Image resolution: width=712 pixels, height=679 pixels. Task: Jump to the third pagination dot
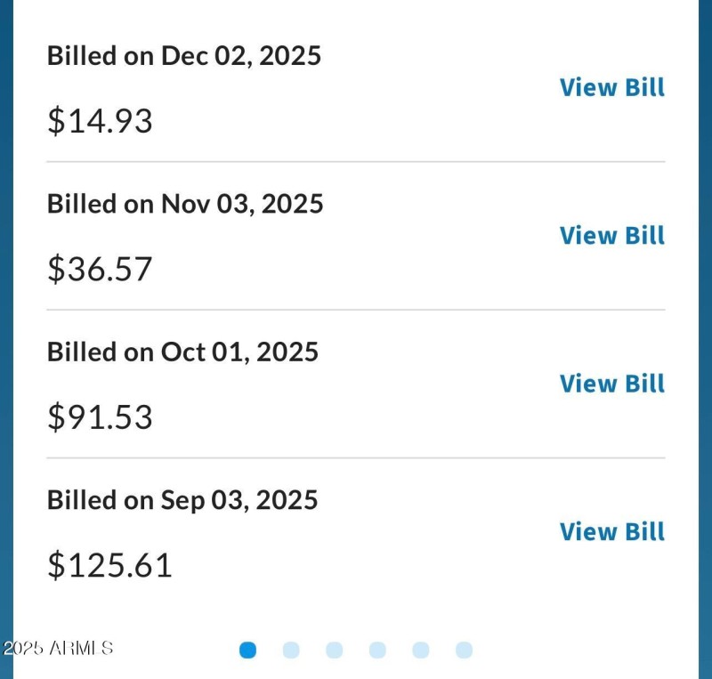[335, 651]
